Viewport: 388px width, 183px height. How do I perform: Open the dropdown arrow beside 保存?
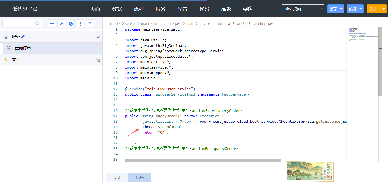[341, 9]
